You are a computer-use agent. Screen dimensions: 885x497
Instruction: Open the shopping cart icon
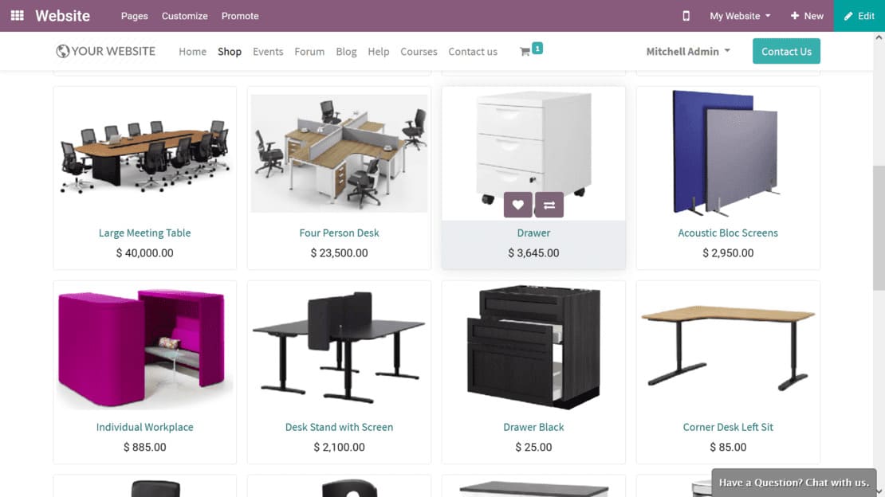[x=525, y=51]
